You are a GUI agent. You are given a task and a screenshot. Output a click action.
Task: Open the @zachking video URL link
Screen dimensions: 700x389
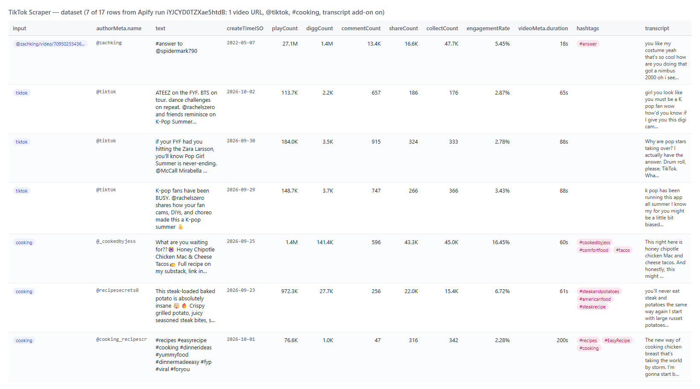coord(50,44)
